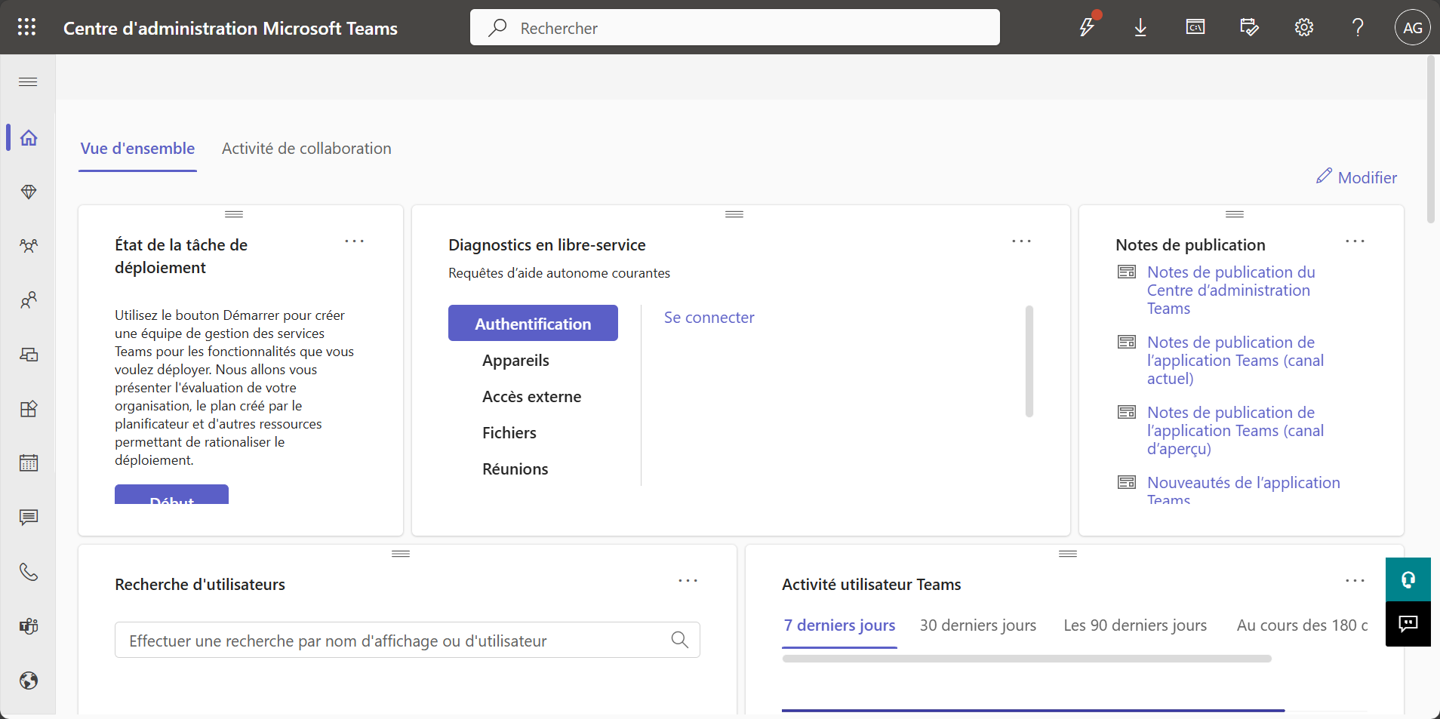Open more options for Recherche d'utilisateurs card

[688, 581]
